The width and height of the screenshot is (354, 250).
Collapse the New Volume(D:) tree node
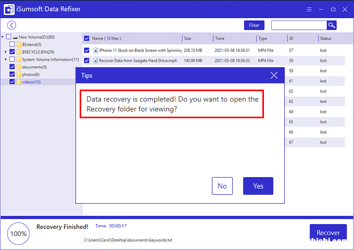[x=3, y=36]
